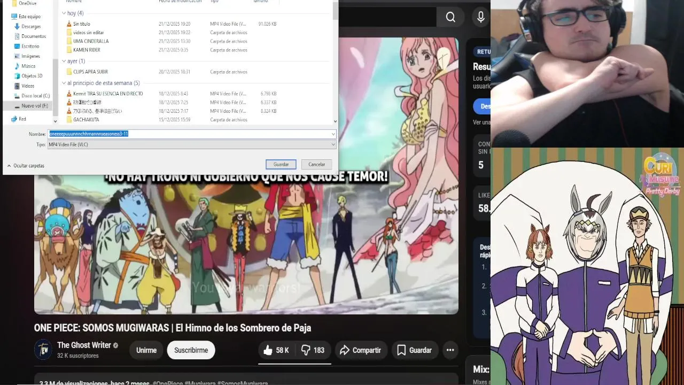Select Disco local (C:) drive
The width and height of the screenshot is (684, 385).
coord(35,96)
